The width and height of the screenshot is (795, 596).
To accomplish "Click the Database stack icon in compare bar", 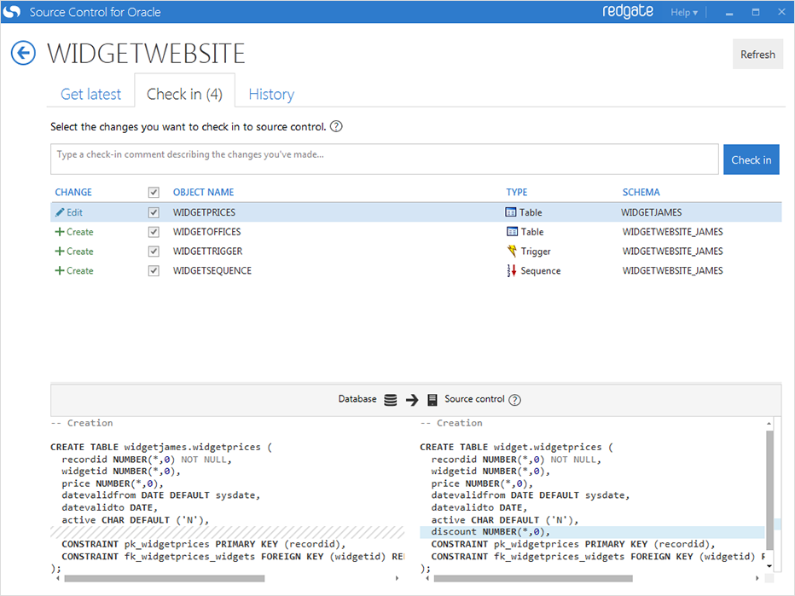I will [391, 400].
